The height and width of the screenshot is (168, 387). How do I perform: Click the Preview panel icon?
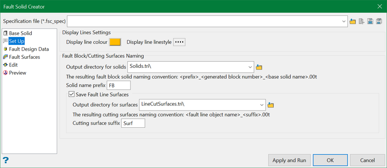pos(6,73)
